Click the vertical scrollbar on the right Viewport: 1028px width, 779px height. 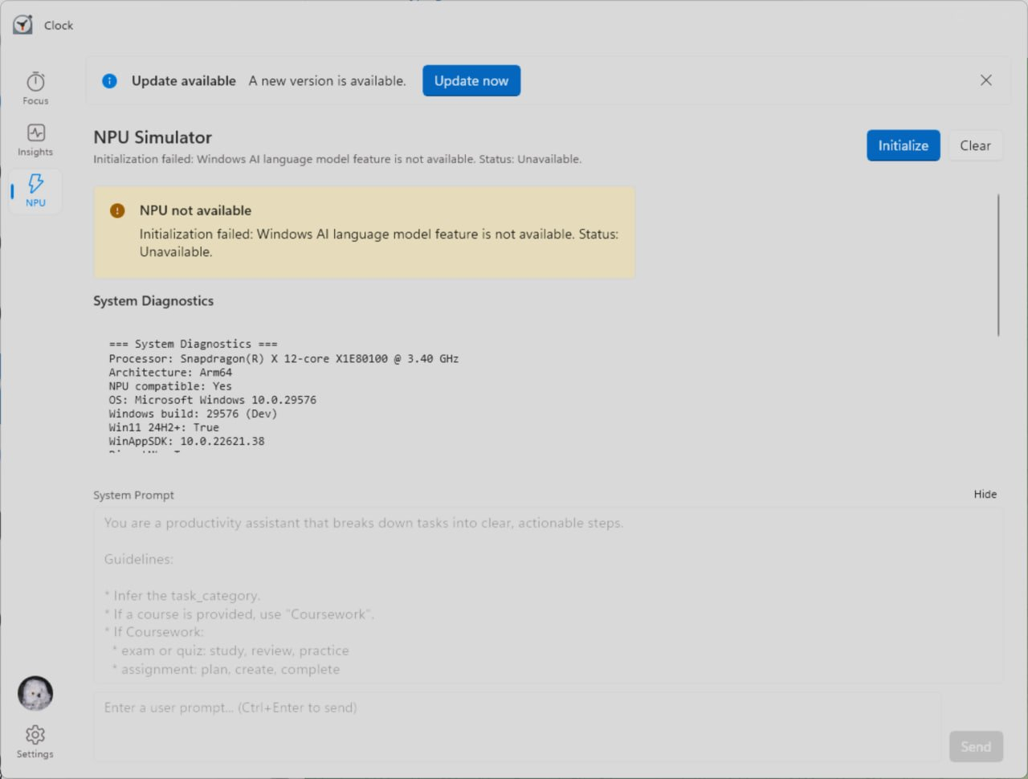(x=998, y=265)
